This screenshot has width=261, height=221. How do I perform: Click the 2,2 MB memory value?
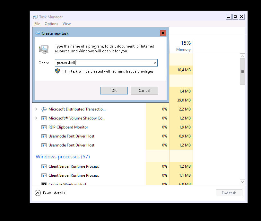tap(185, 109)
